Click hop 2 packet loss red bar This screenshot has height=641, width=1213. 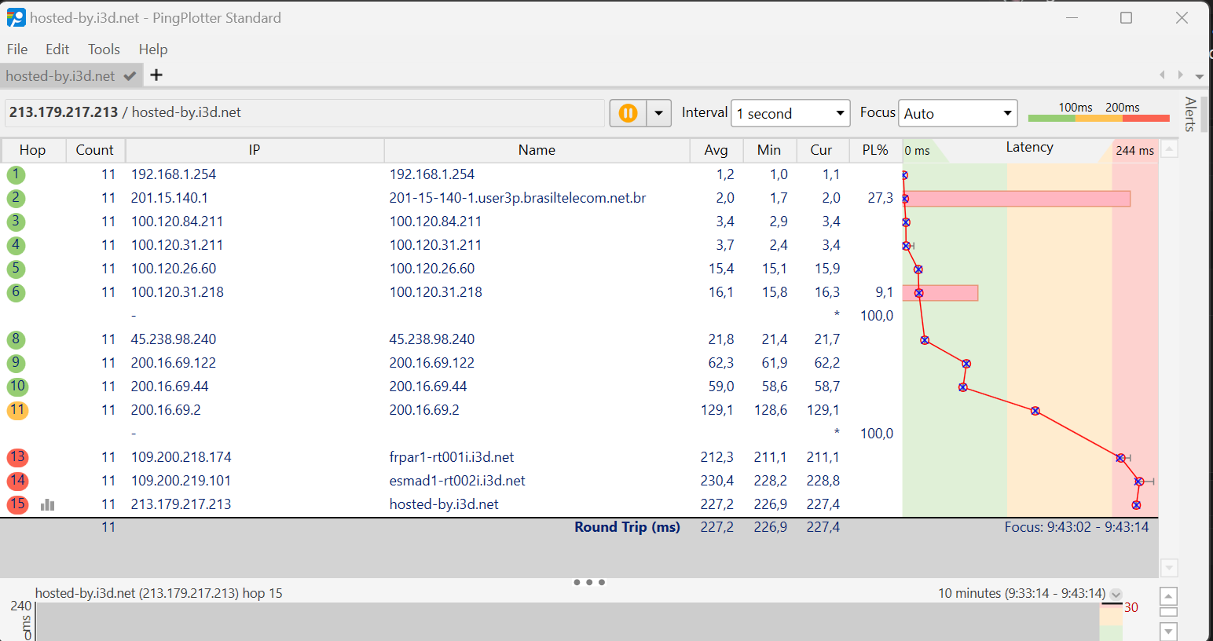coord(1017,199)
